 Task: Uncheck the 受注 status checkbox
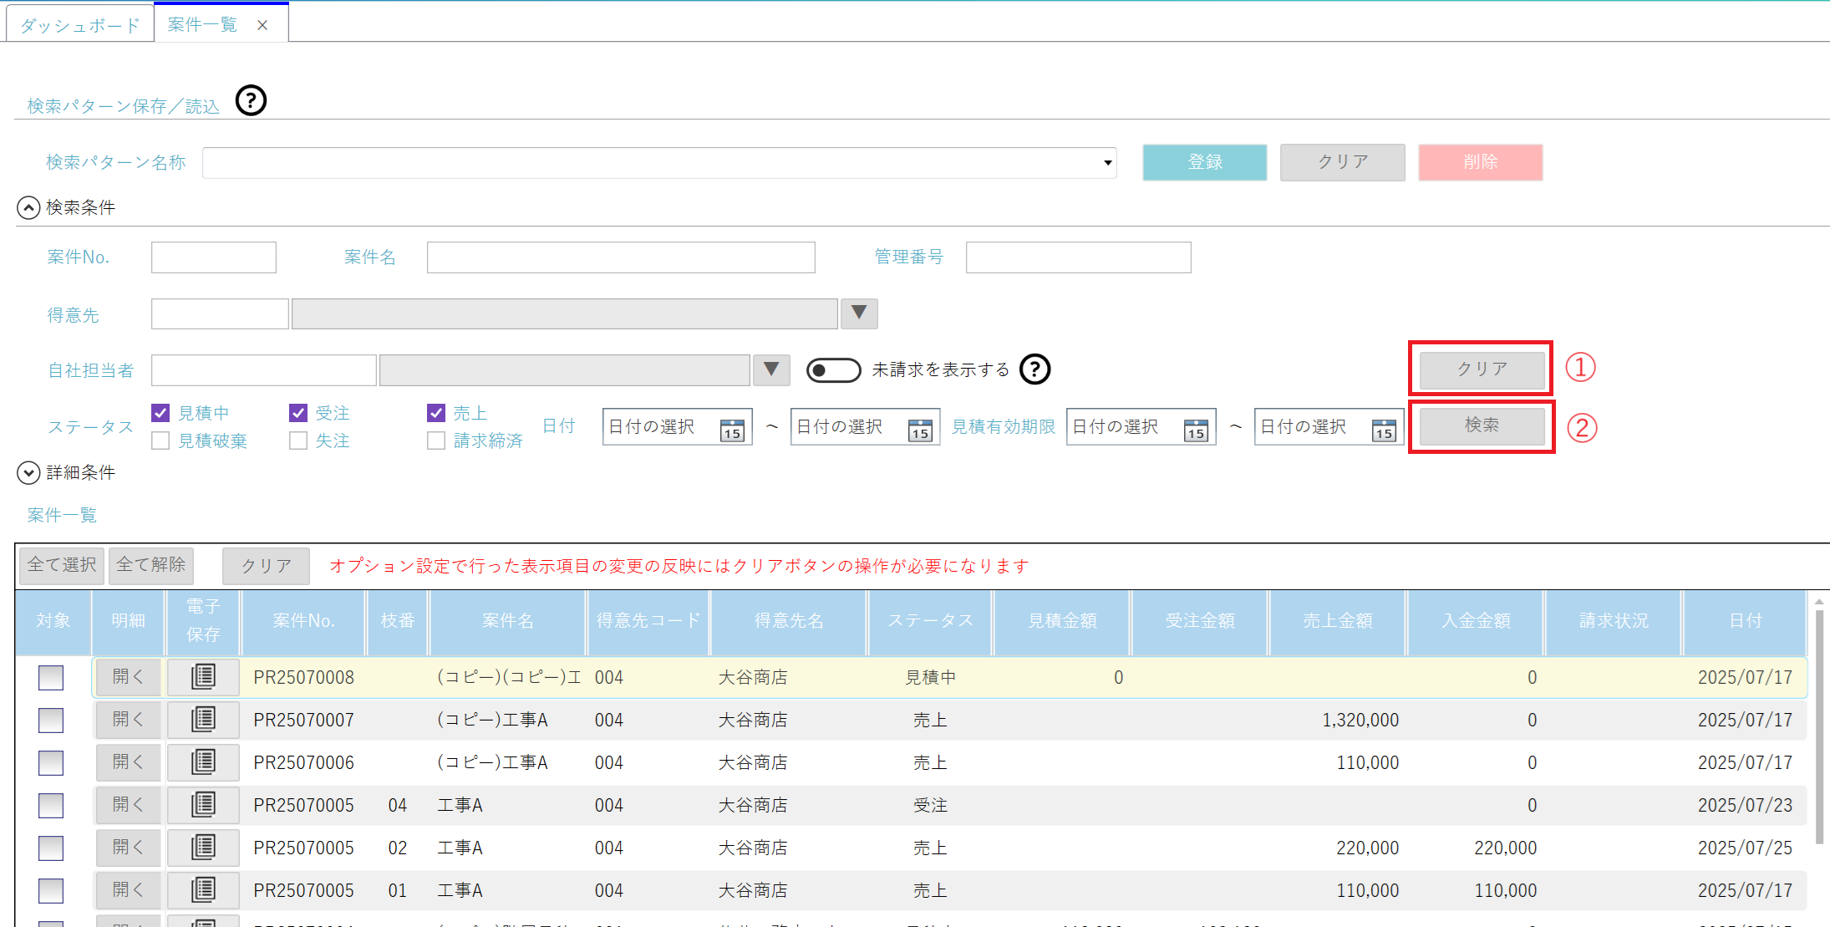pyautogui.click(x=298, y=413)
